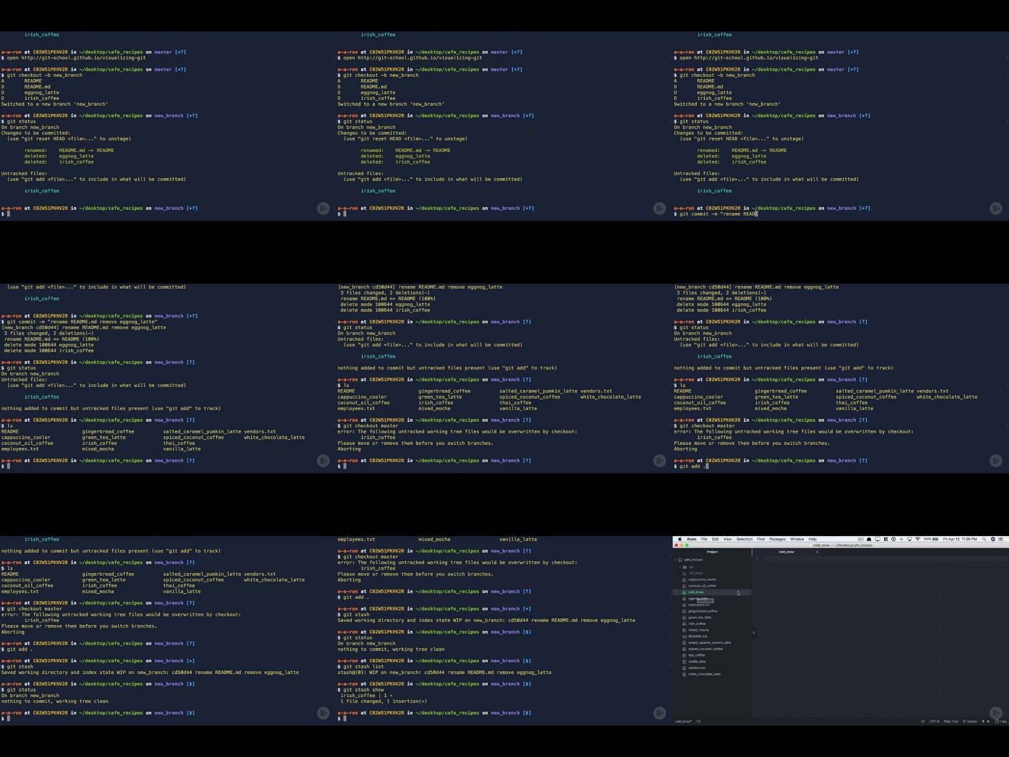Click the bell icon in the menu bar

869,539
